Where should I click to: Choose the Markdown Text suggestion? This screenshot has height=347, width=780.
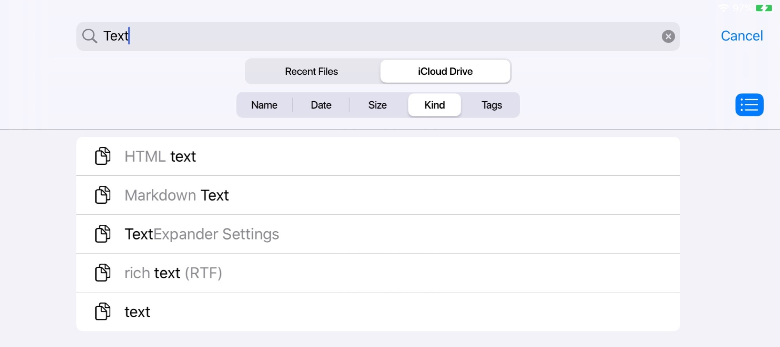[177, 195]
